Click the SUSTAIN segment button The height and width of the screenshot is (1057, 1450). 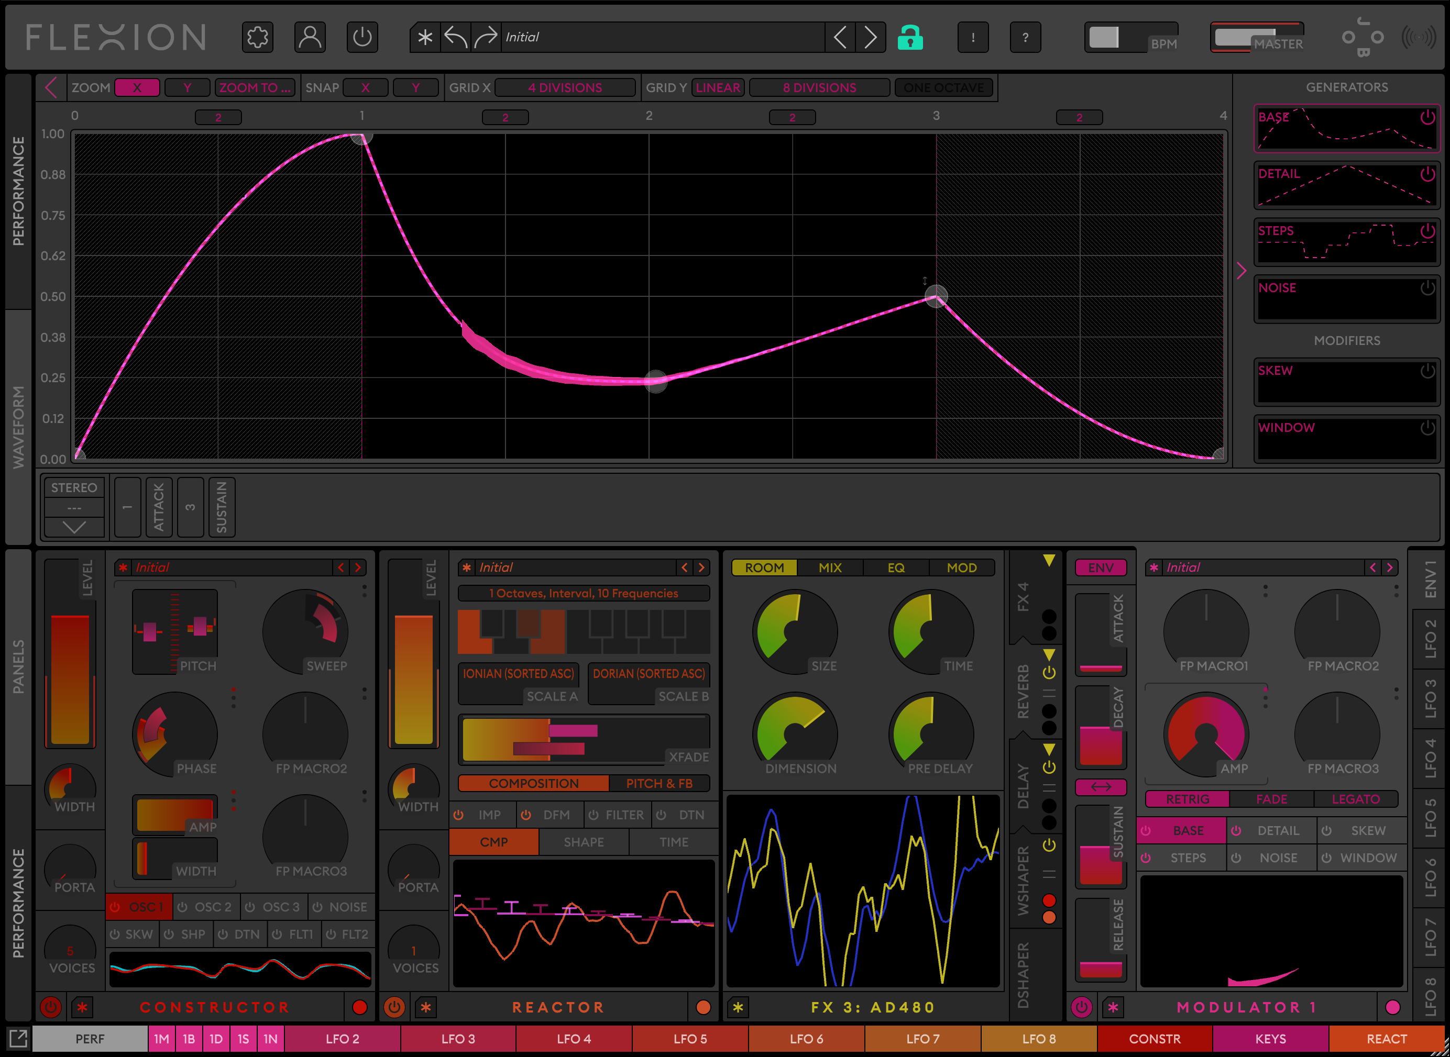[x=222, y=507]
